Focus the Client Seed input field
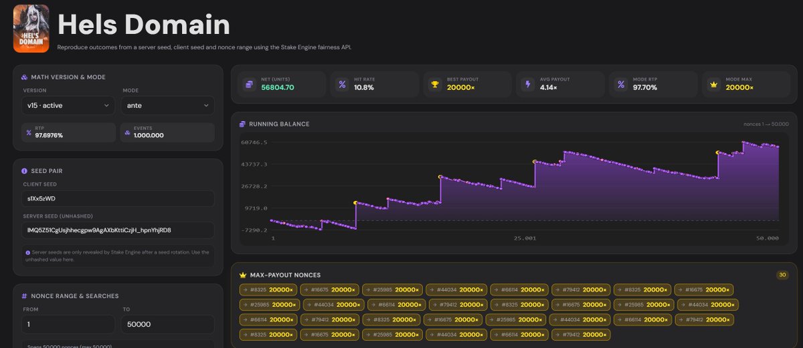 [x=118, y=198]
